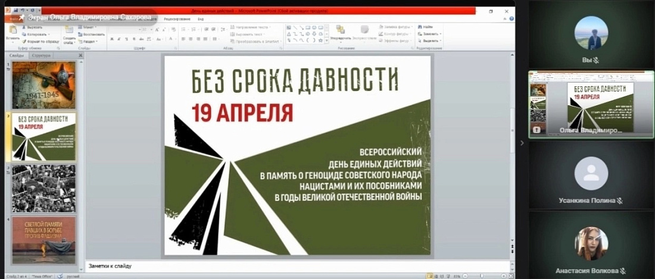This screenshot has height=279, width=655.
Task: Click the Save icon in quick access toolbar
Action: click(15, 10)
